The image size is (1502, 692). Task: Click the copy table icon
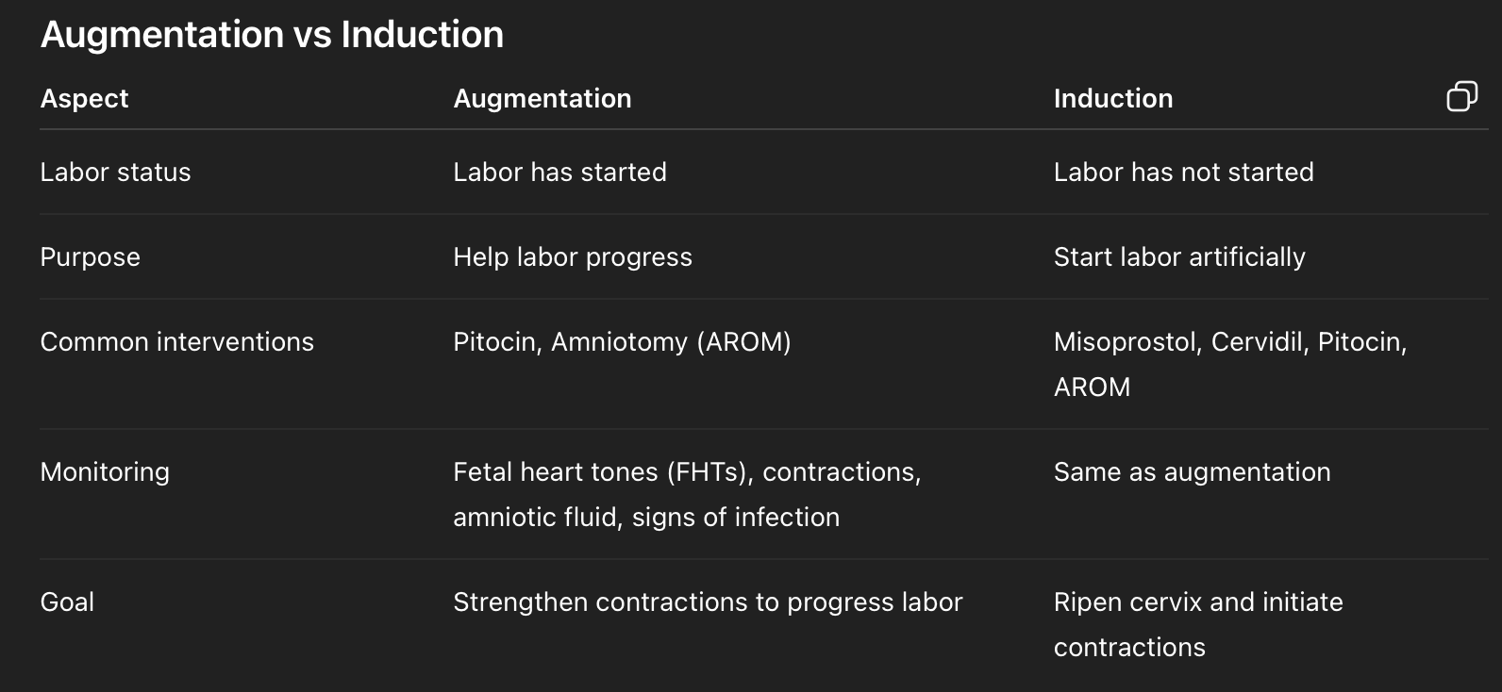[x=1461, y=96]
